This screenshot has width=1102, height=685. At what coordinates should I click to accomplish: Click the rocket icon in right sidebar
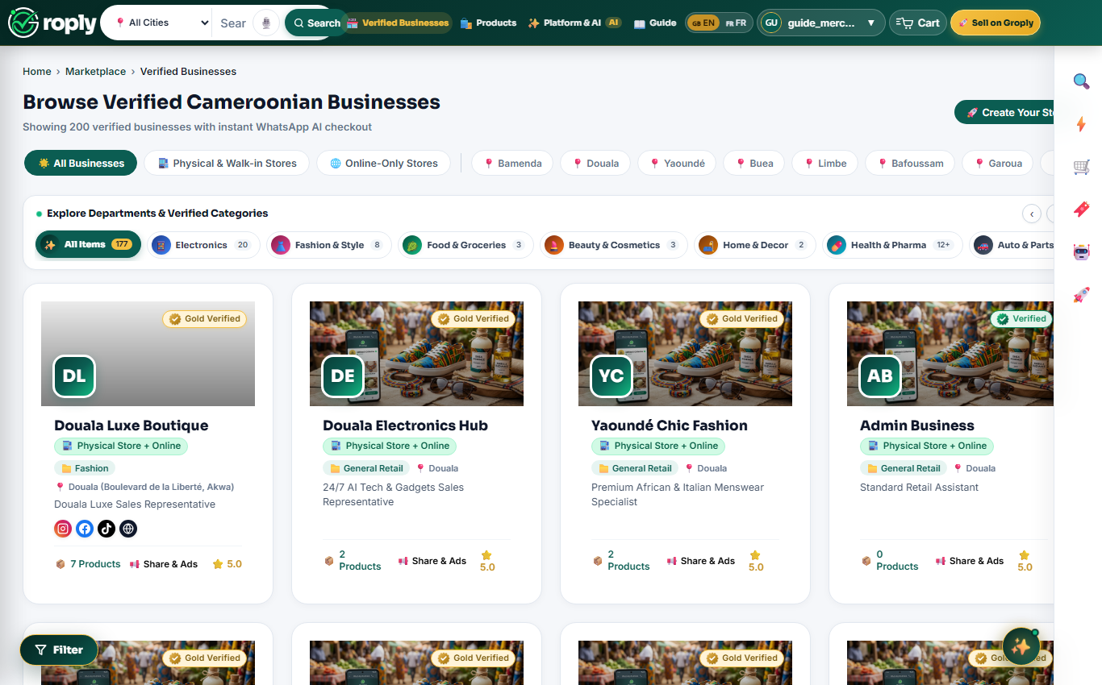click(1081, 295)
